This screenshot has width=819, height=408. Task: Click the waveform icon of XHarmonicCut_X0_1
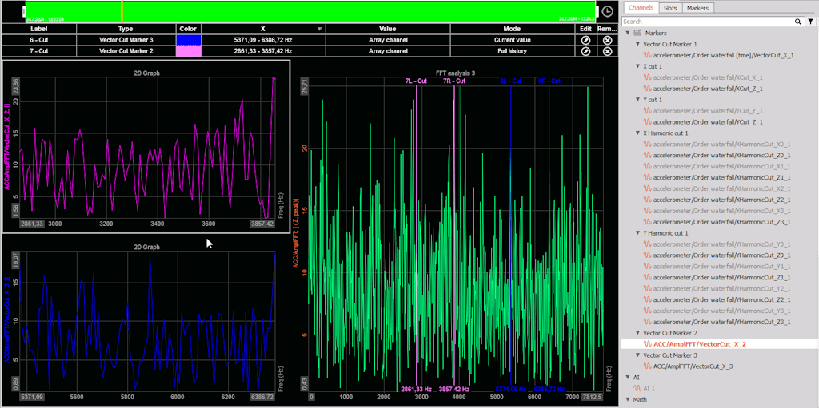pyautogui.click(x=648, y=144)
